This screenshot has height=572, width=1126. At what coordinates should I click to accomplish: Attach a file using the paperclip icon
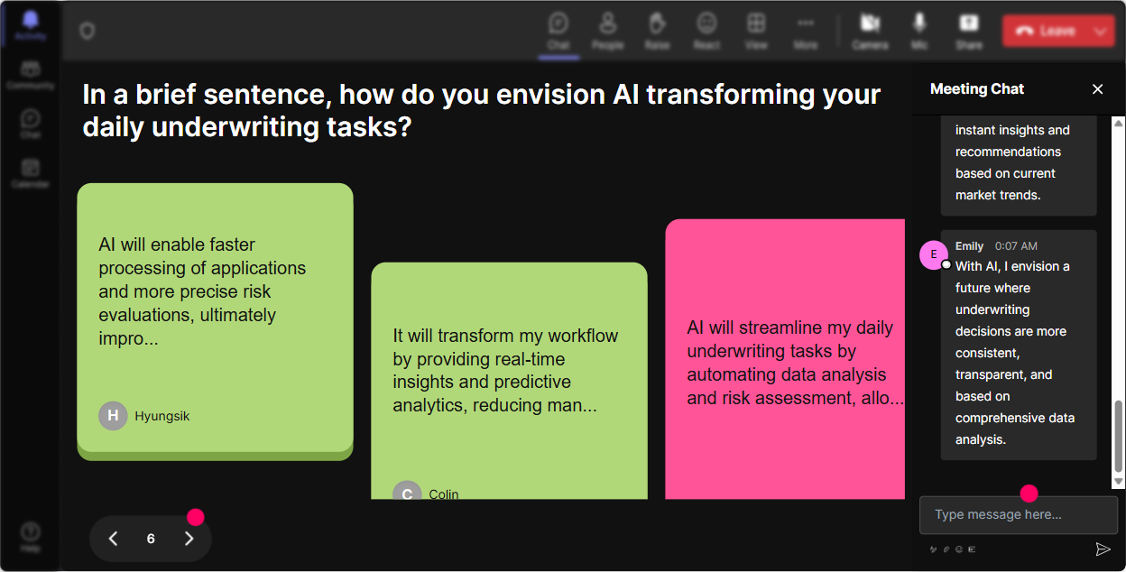click(x=946, y=549)
